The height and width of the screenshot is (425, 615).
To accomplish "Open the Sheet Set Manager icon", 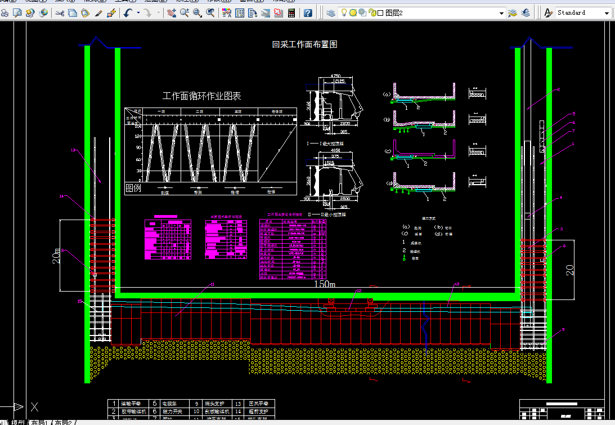I will (266, 13).
